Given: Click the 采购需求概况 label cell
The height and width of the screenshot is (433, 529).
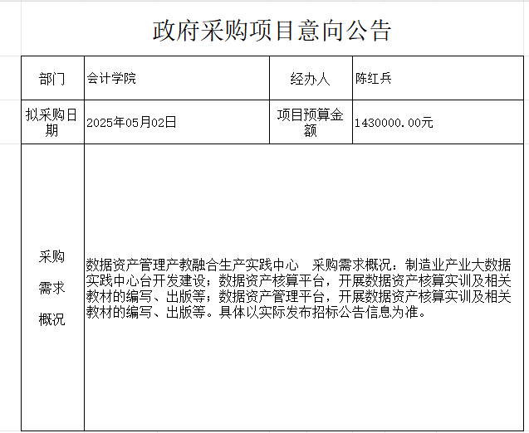Looking at the screenshot, I should [52, 288].
